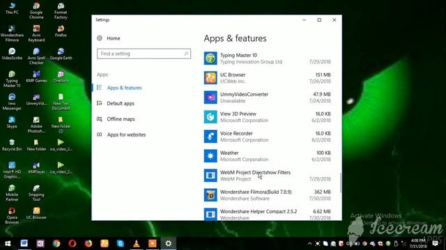Click the search magnifier in Find a setting

(x=186, y=53)
